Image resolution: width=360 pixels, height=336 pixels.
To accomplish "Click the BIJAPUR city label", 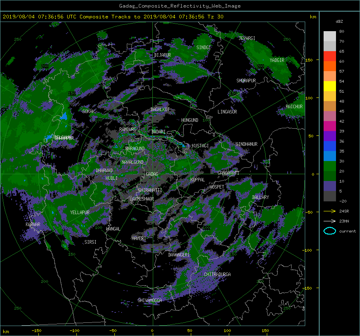I will pos(162,55).
